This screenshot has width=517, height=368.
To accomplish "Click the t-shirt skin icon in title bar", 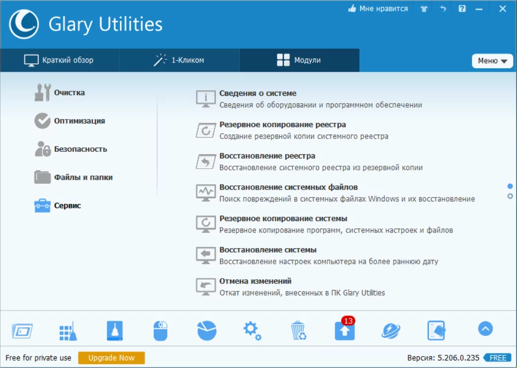I will pyautogui.click(x=424, y=9).
